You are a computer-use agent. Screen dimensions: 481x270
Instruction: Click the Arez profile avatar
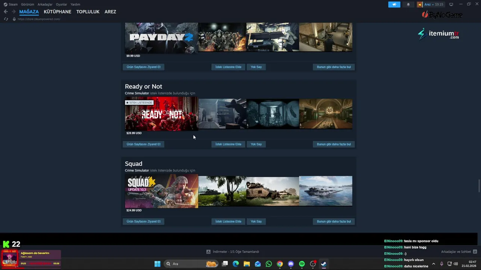(420, 4)
